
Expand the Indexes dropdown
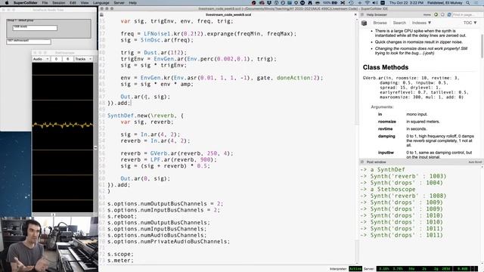[x=422, y=23]
